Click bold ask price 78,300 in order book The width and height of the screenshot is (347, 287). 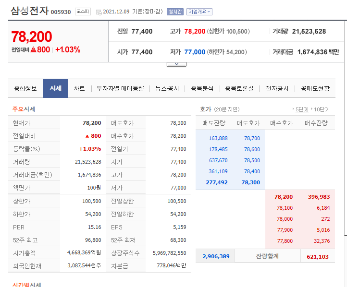[251, 182]
